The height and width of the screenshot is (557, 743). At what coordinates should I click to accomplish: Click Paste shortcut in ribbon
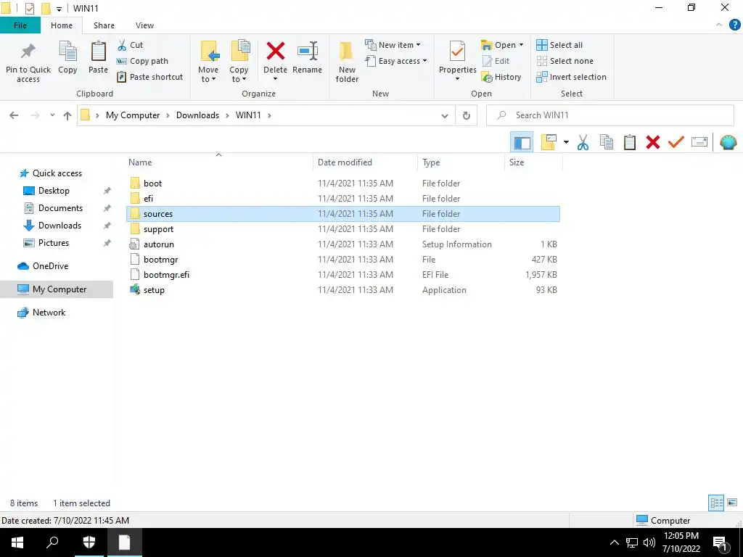pos(149,77)
